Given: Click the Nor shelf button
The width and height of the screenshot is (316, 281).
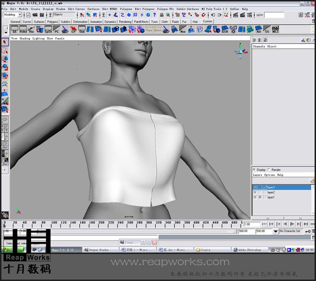Looking at the screenshot, I should pos(183,30).
